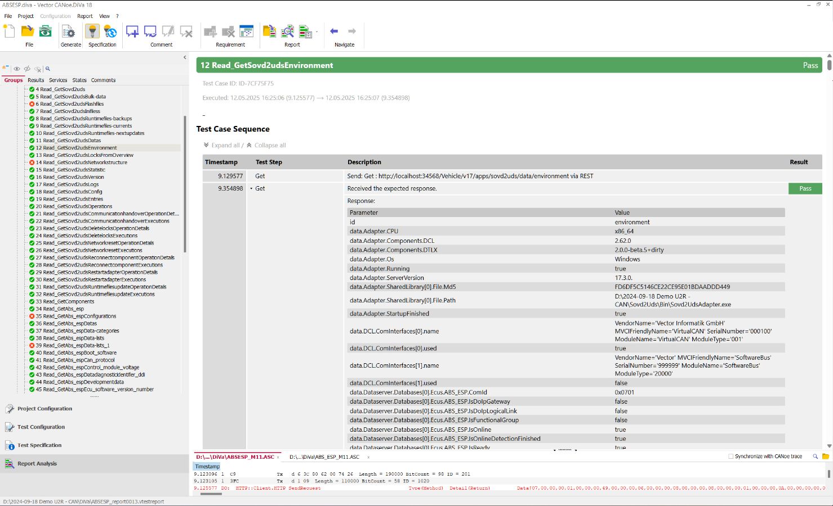Click the trace search magnifier icon
Image resolution: width=833 pixels, height=506 pixels.
click(815, 457)
